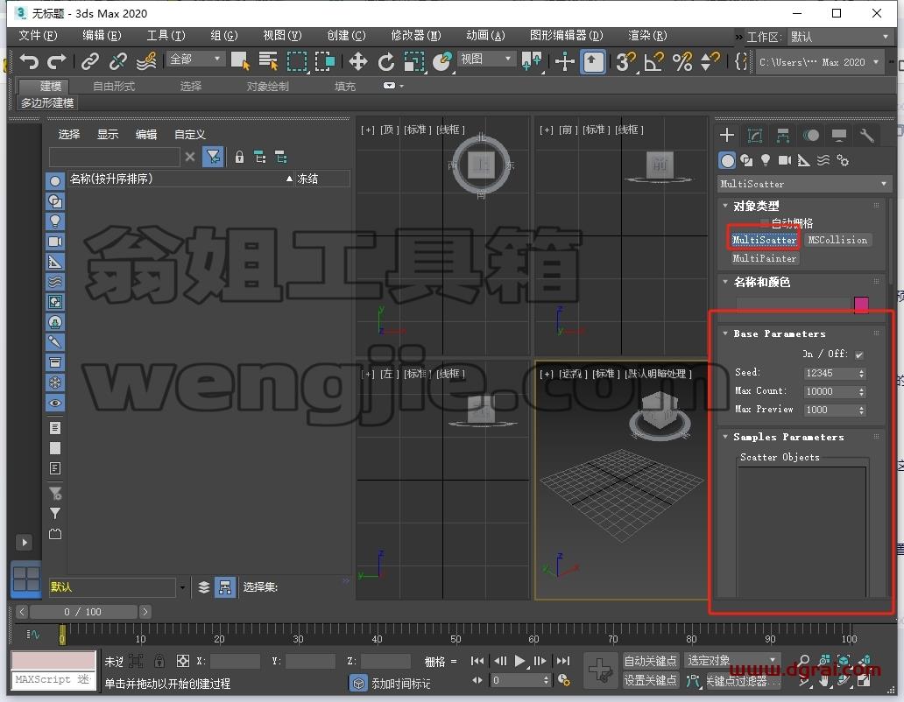Image resolution: width=904 pixels, height=702 pixels.
Task: Click frame 50 on the timeline ruler
Action: click(x=456, y=638)
